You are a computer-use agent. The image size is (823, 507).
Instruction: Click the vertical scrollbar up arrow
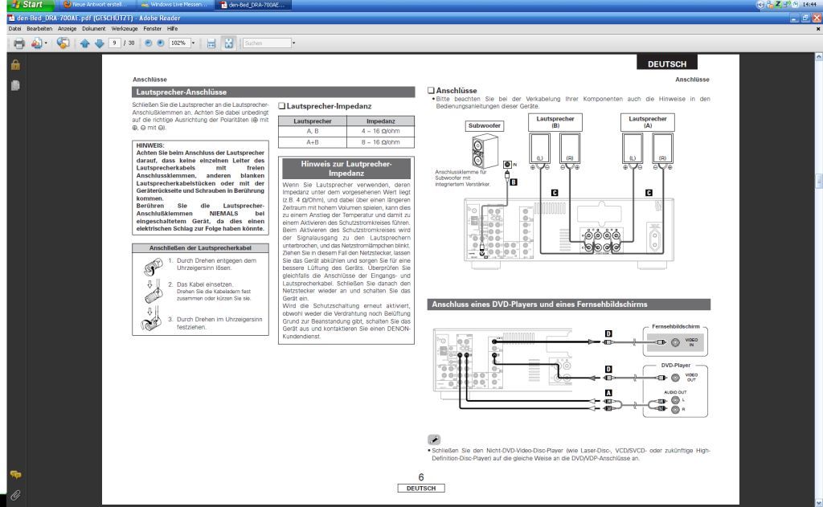pos(818,55)
